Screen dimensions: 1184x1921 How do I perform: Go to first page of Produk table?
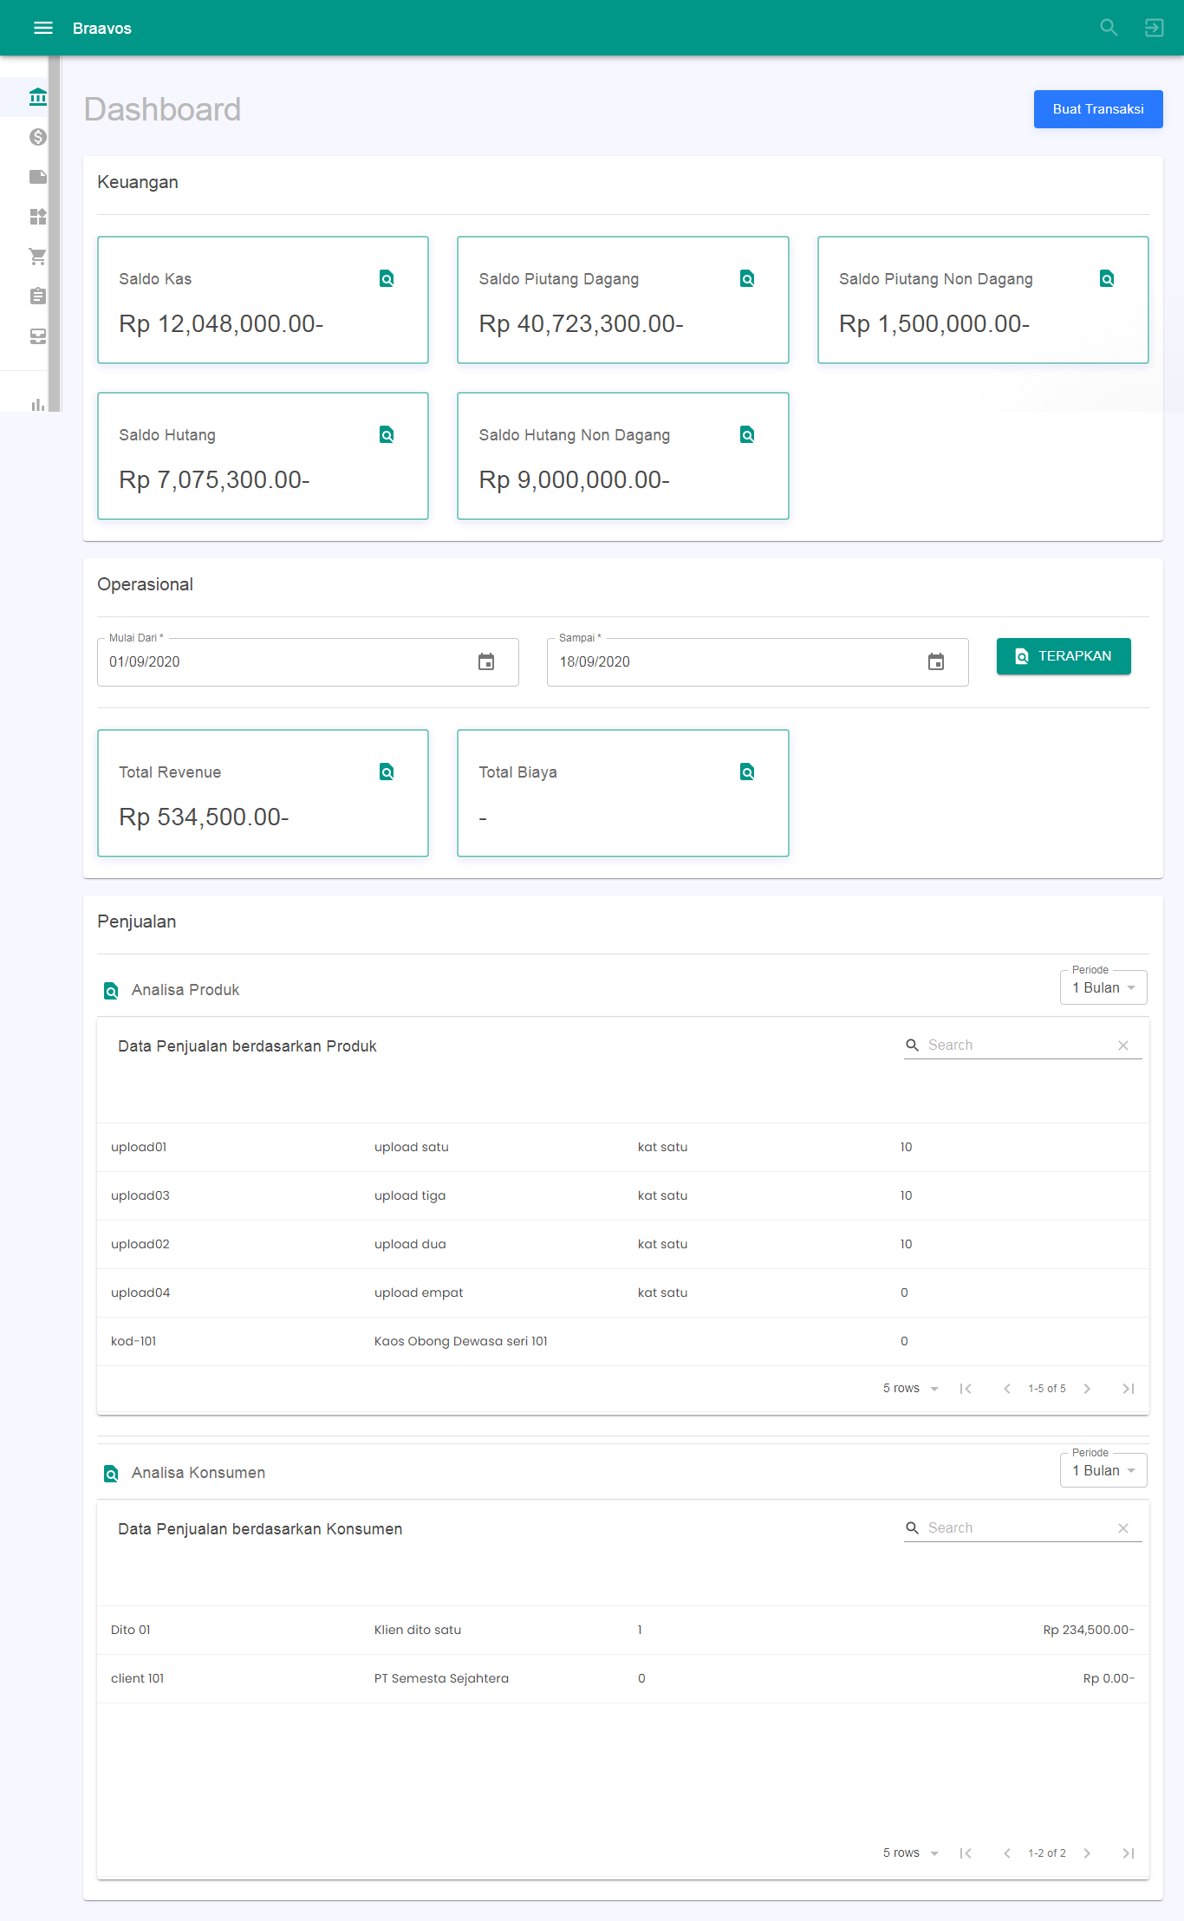966,1389
